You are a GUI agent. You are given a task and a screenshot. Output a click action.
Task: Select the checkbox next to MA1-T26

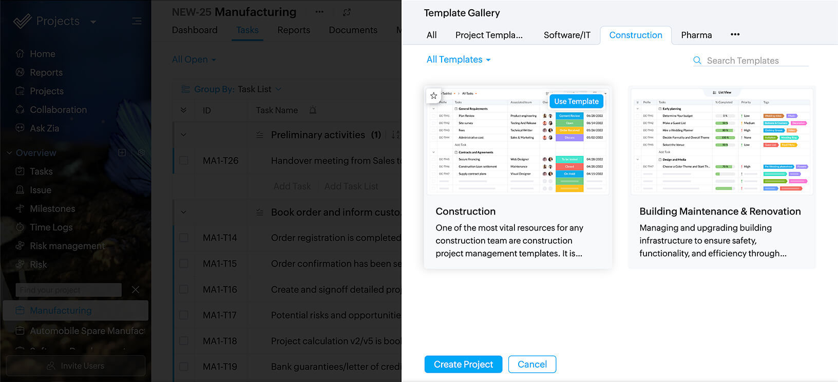click(x=184, y=160)
